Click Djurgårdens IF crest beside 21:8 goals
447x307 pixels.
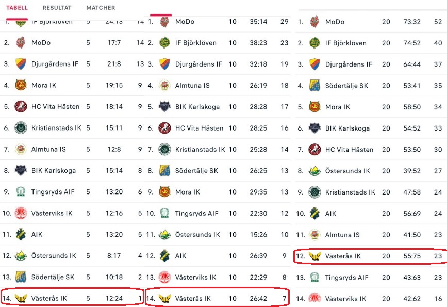coord(21,64)
